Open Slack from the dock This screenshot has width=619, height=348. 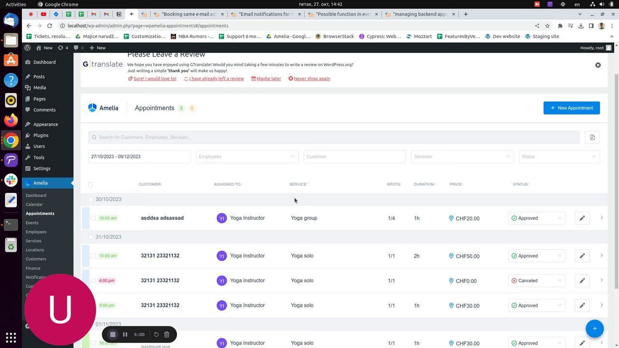click(11, 180)
